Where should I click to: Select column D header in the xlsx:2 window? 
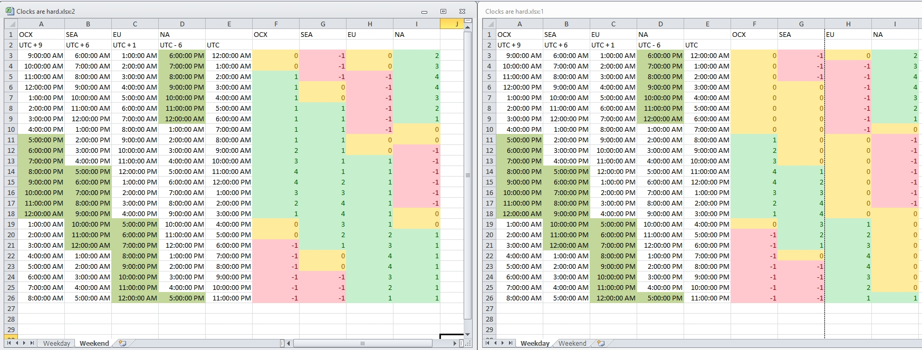click(x=182, y=24)
